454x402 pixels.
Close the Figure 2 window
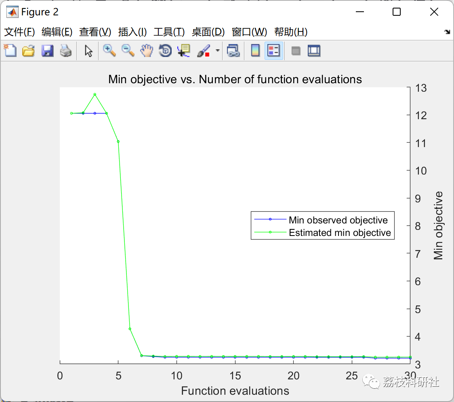tap(434, 12)
